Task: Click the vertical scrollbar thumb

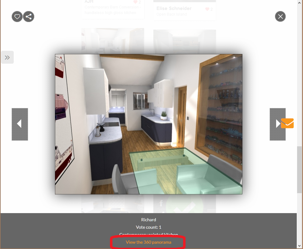Action: click(x=299, y=169)
